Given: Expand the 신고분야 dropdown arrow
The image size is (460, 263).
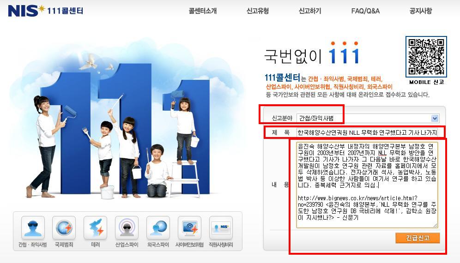Looking at the screenshot, I should pyautogui.click(x=435, y=118).
